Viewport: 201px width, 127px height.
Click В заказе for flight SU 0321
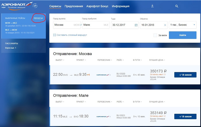coord(185,116)
